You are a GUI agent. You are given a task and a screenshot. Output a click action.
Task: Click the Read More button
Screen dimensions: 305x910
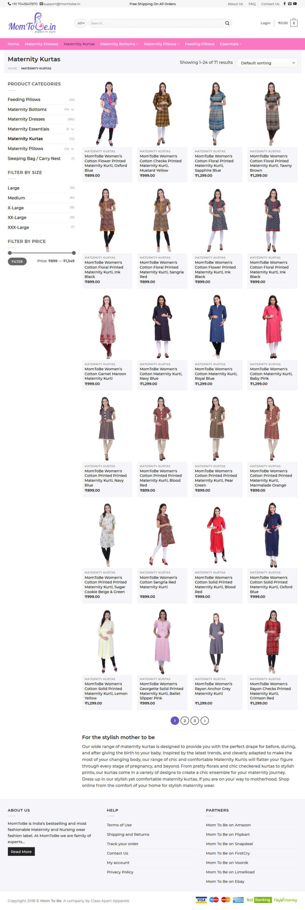coord(21,852)
